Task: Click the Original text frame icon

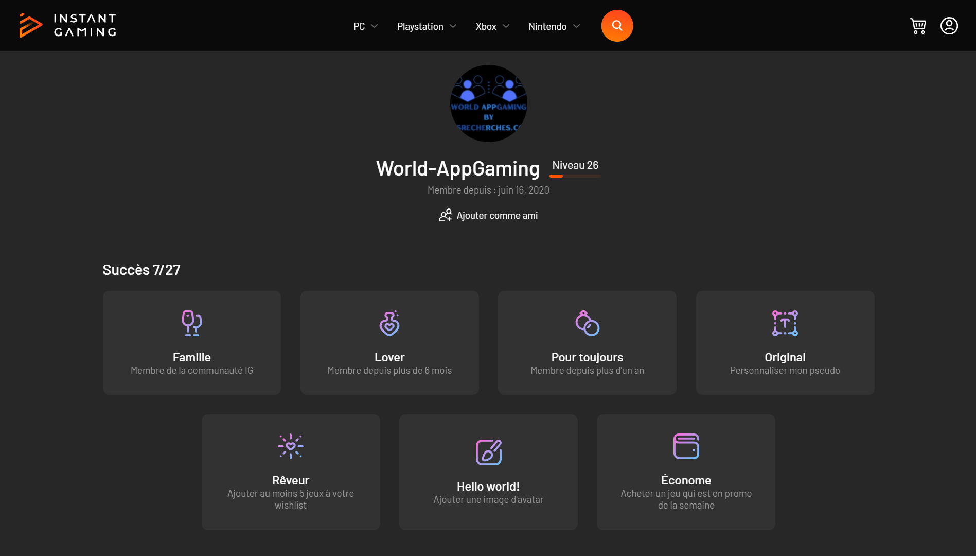Action: 785,323
